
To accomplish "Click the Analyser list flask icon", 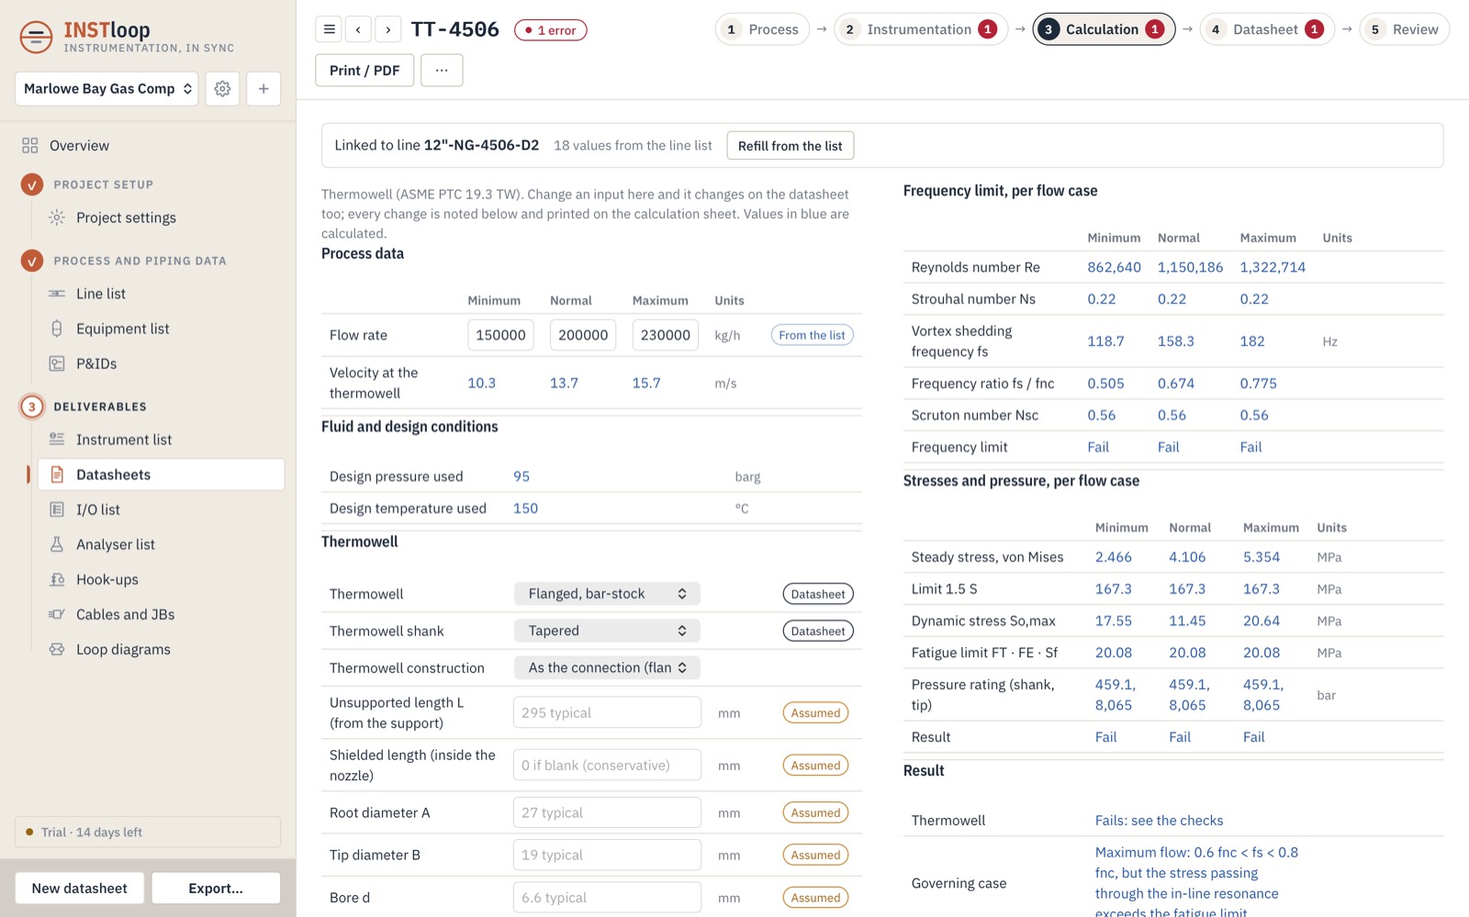I will coord(57,544).
